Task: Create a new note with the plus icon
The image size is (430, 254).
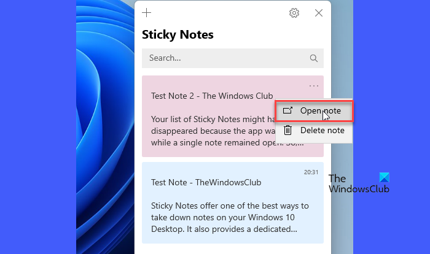Action: [146, 13]
